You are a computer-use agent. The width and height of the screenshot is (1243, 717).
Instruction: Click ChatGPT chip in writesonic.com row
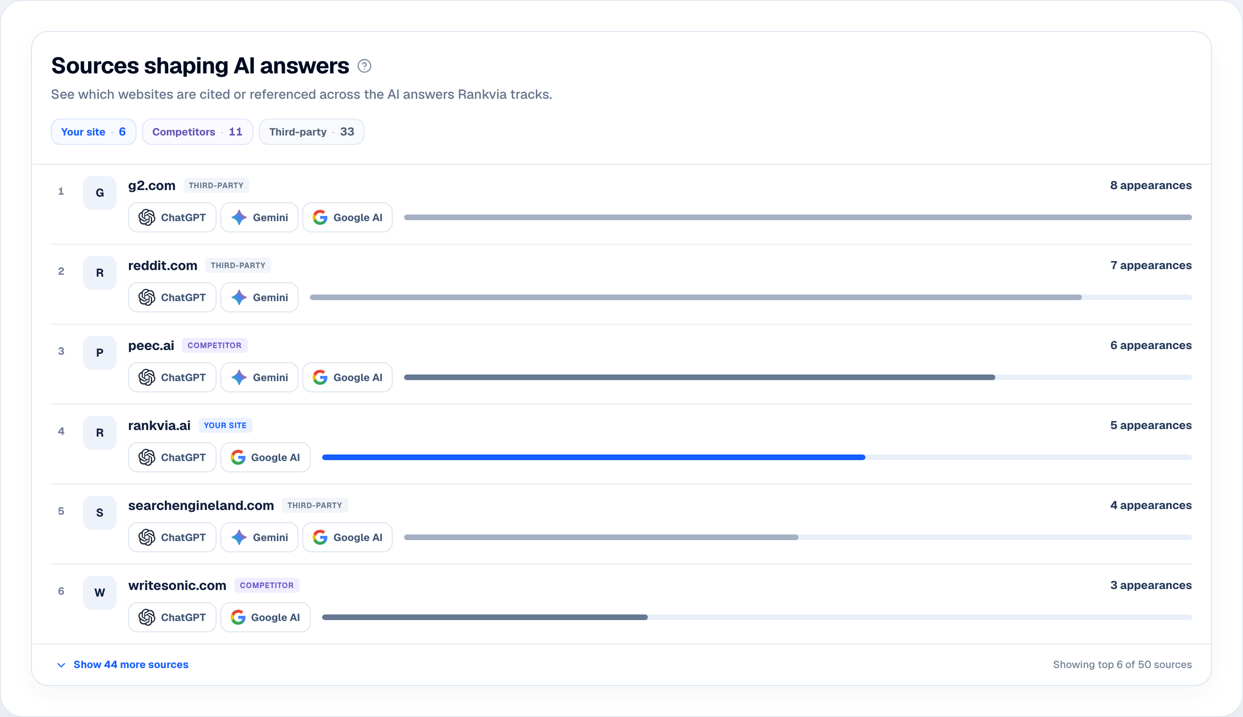coord(172,618)
